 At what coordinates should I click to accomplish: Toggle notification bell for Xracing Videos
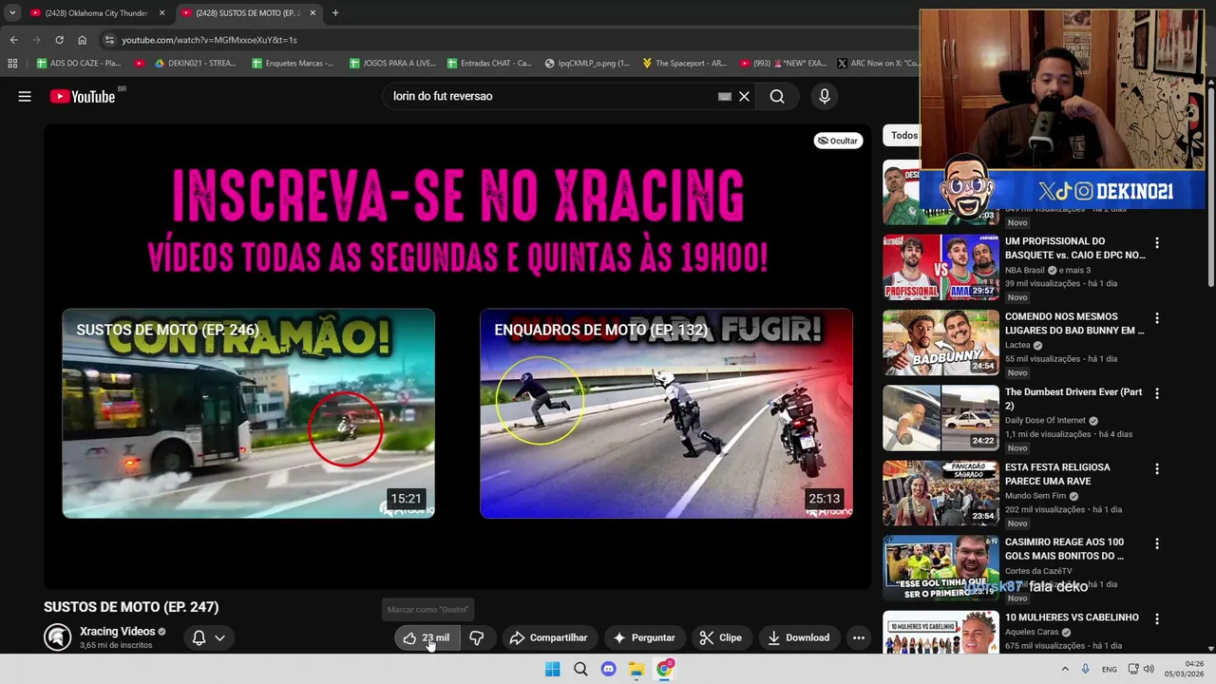(199, 637)
